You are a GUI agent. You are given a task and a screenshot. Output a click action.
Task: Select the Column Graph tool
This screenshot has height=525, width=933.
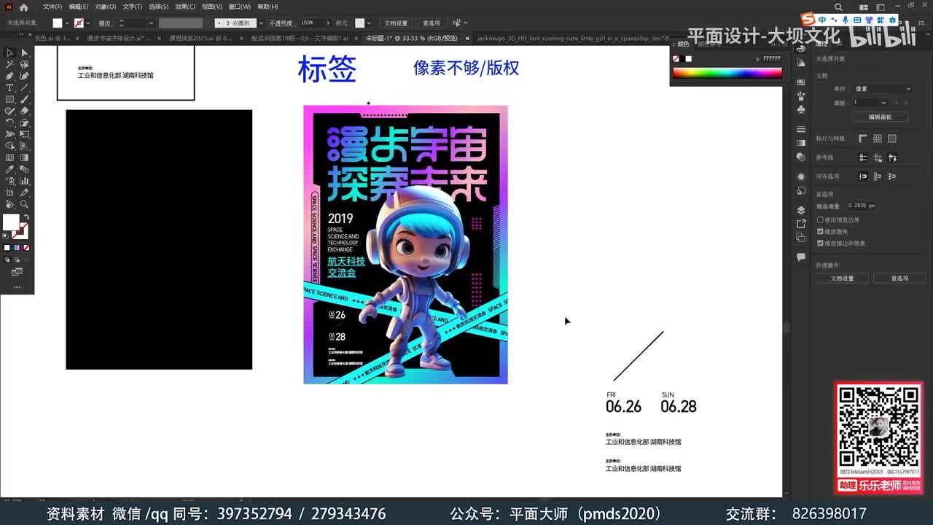[24, 181]
